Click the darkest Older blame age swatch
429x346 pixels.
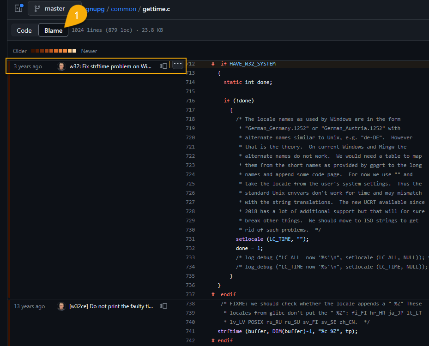pyautogui.click(x=32, y=51)
